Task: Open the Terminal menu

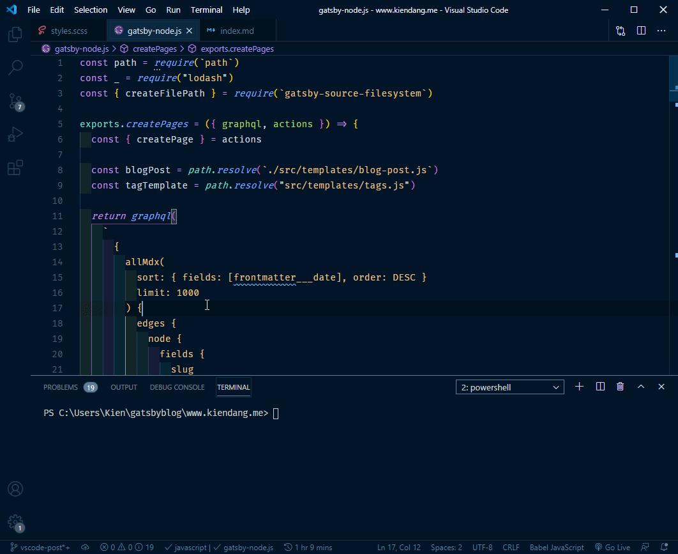Action: click(207, 10)
